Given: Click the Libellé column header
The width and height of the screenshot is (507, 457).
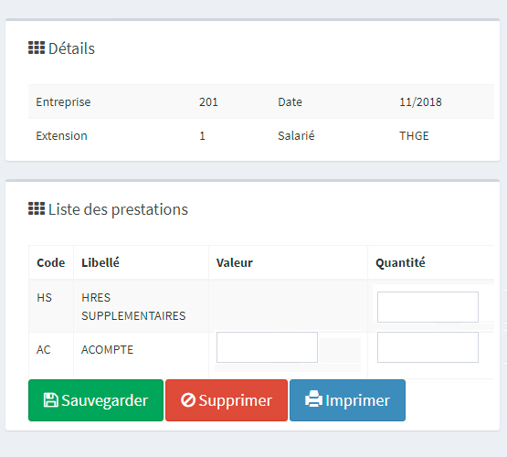Looking at the screenshot, I should [x=100, y=262].
